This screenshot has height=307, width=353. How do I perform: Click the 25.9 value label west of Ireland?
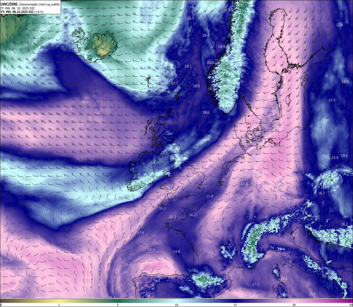(130, 146)
